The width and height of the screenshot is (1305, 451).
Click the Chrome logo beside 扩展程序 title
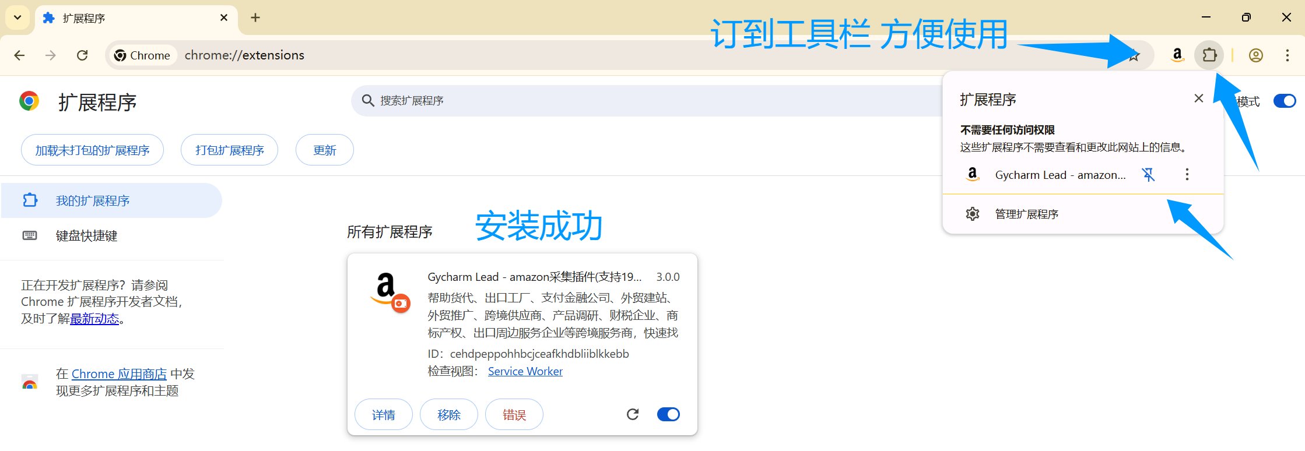29,101
